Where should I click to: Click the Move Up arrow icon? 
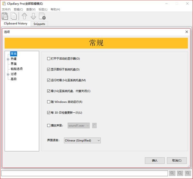tap(24, 16)
